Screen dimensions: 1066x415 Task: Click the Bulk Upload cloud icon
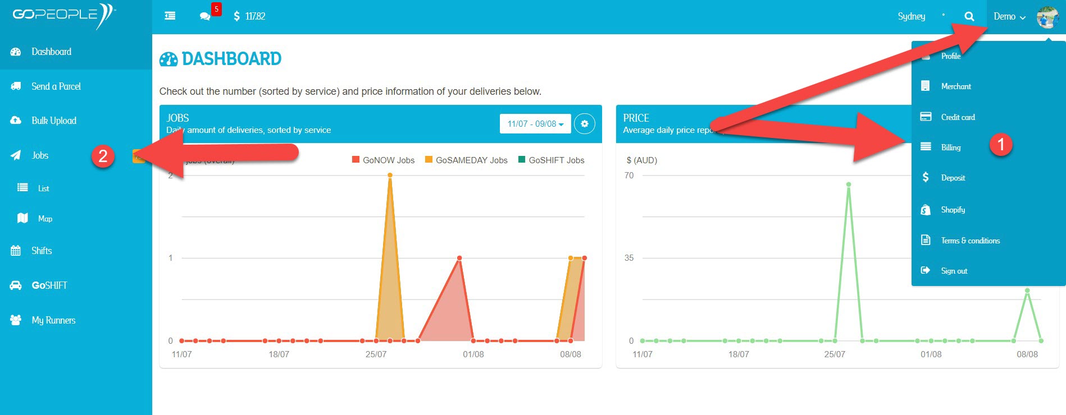coord(16,121)
